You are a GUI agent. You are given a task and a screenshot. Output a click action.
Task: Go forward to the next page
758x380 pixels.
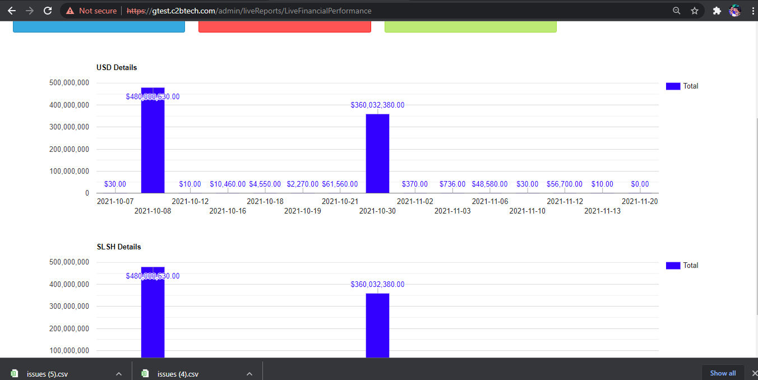click(x=30, y=11)
